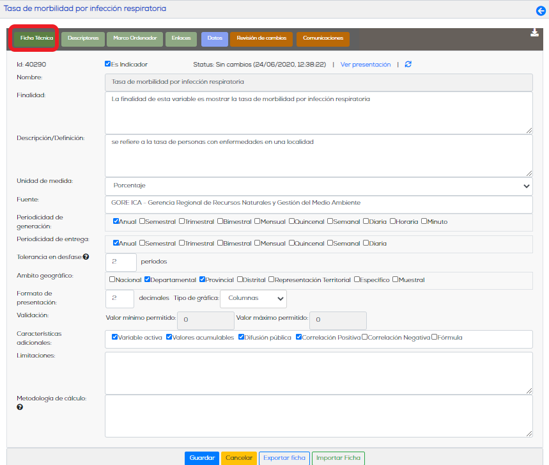Click the blue back arrow icon
Image resolution: width=549 pixels, height=465 pixels.
[x=541, y=11]
